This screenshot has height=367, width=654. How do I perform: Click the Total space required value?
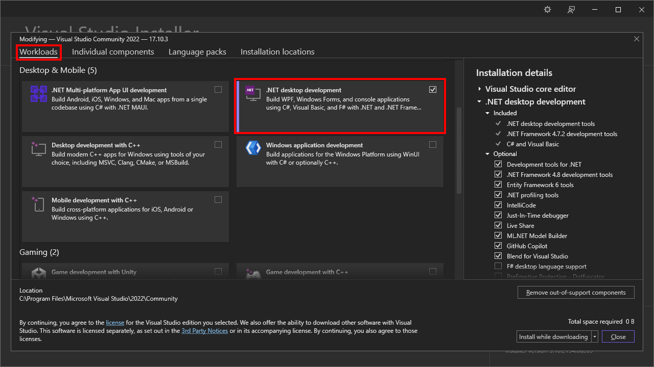click(630, 322)
